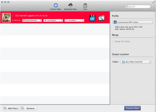Open the video edit clapperboard icon
This screenshot has height=112, width=156.
click(x=101, y=18)
